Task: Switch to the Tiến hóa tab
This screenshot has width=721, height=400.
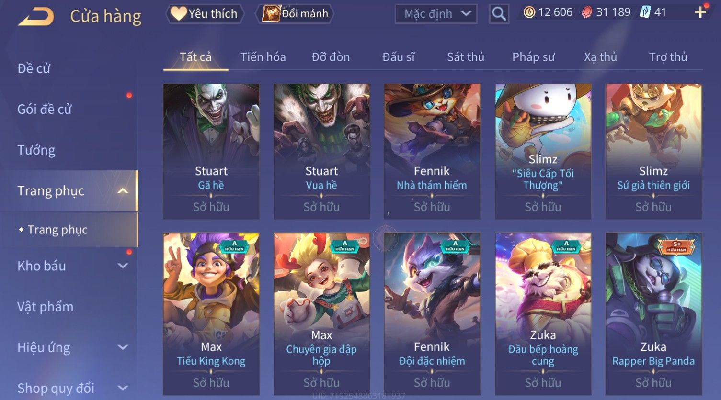Action: pyautogui.click(x=263, y=57)
